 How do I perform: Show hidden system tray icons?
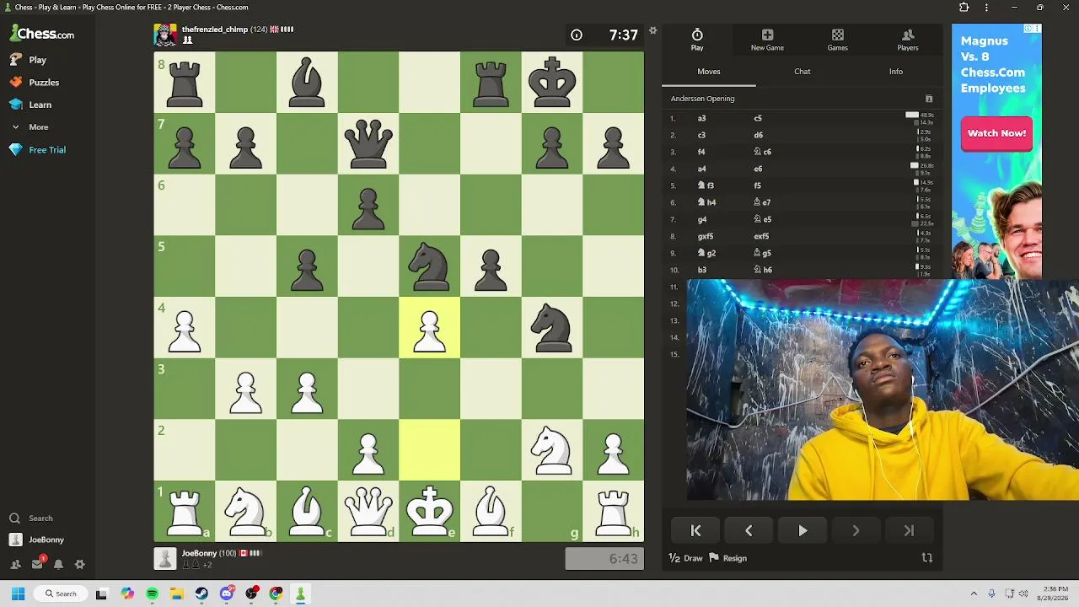point(974,594)
